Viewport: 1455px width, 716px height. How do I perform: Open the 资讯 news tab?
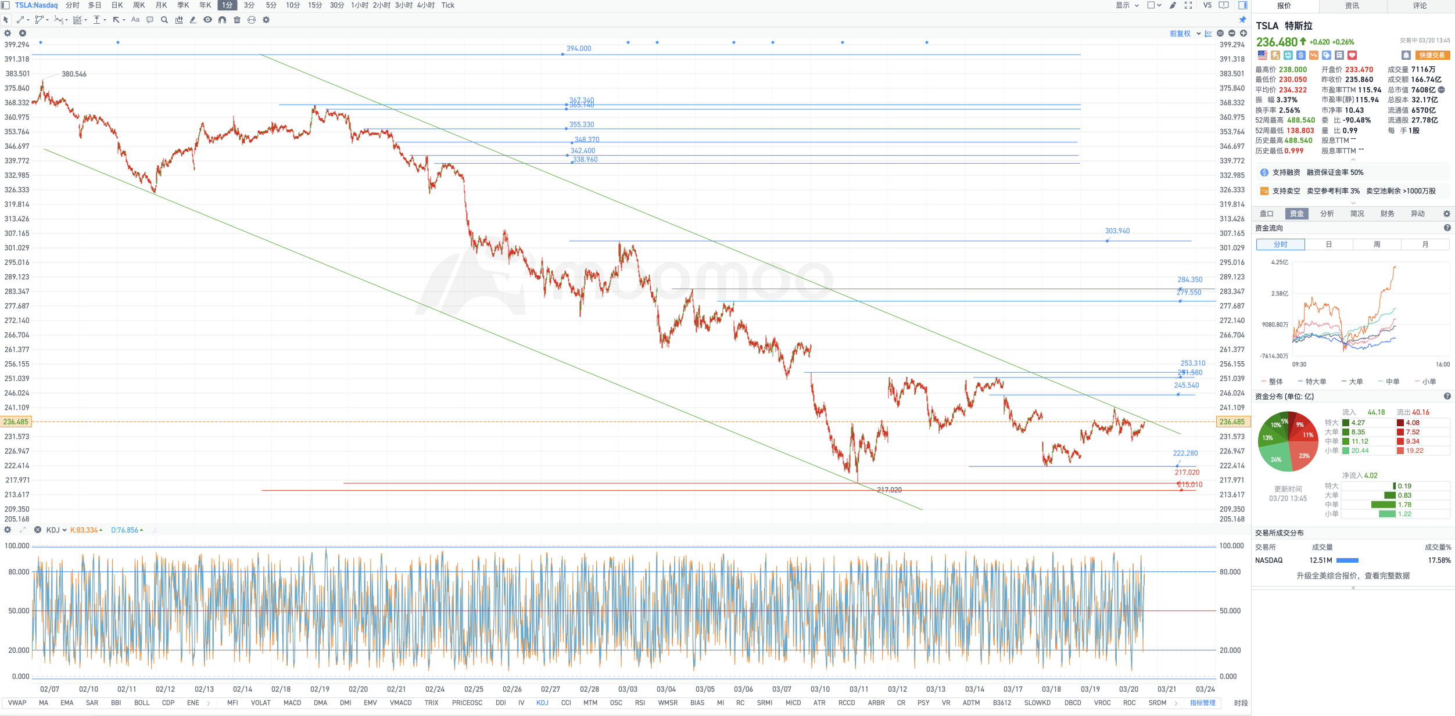[1352, 6]
